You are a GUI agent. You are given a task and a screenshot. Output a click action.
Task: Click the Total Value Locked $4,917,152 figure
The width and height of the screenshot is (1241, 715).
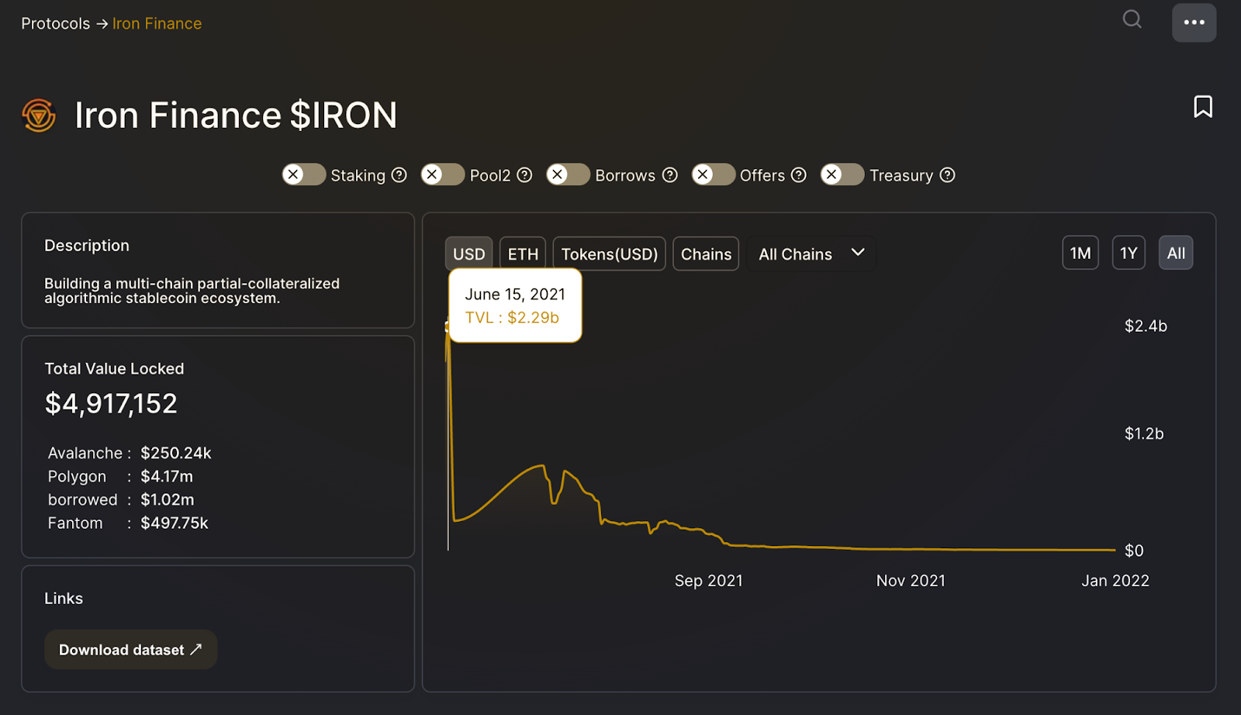(x=111, y=403)
